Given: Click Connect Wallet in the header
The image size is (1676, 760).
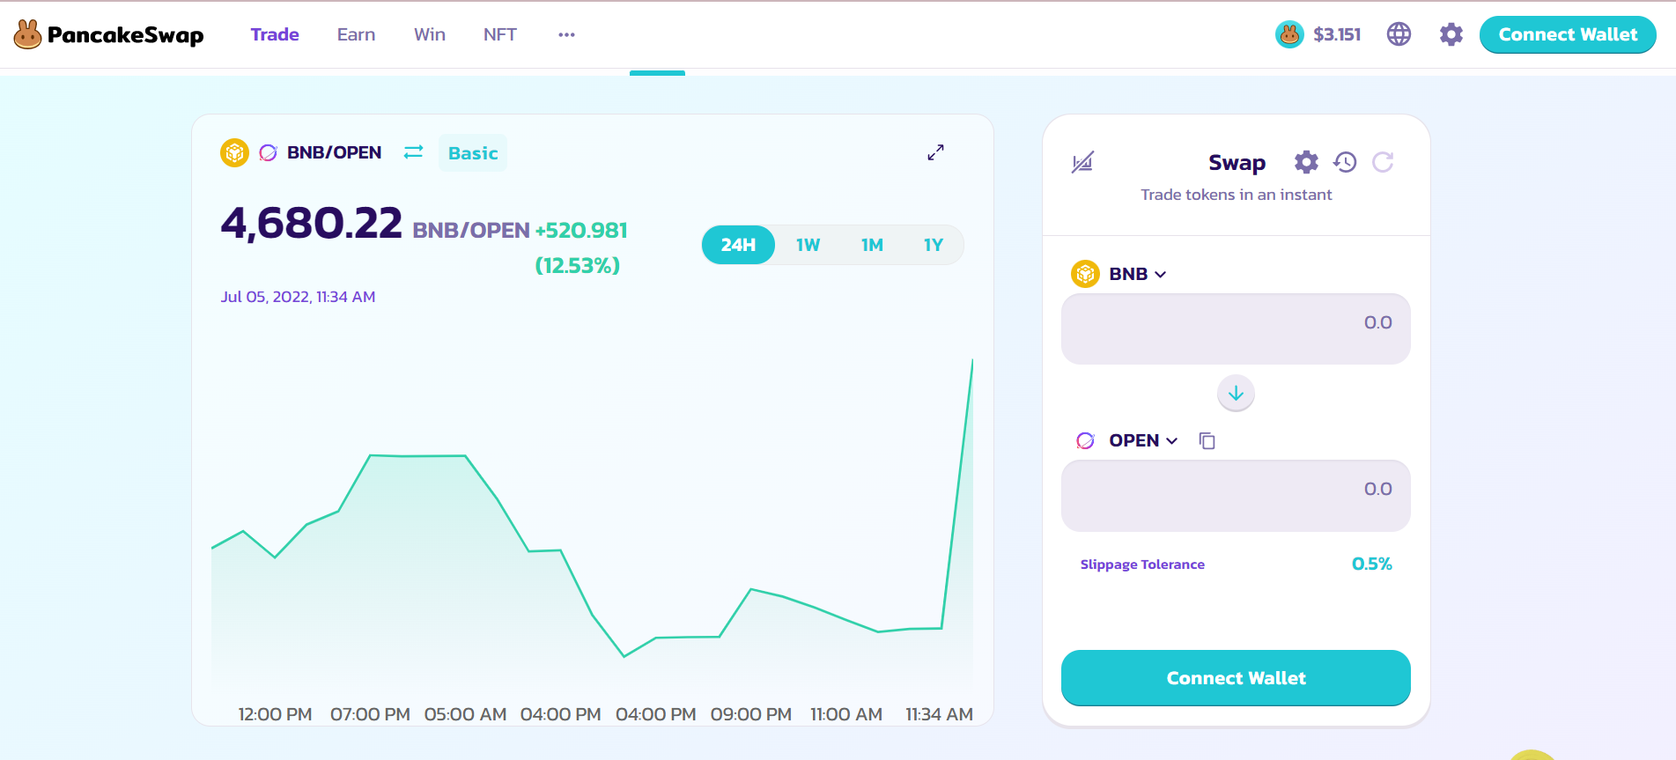Looking at the screenshot, I should [x=1568, y=34].
